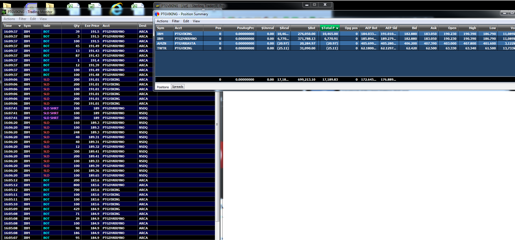515x240 pixels.
Task: Click the Low column header
Action: coord(488,28)
